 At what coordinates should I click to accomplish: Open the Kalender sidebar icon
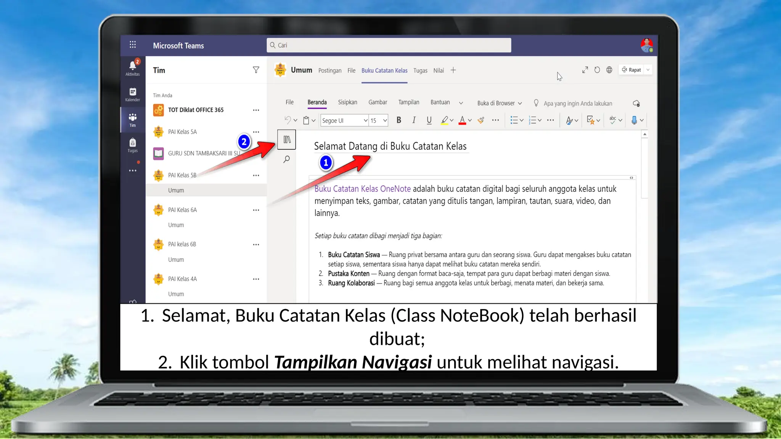click(x=132, y=94)
